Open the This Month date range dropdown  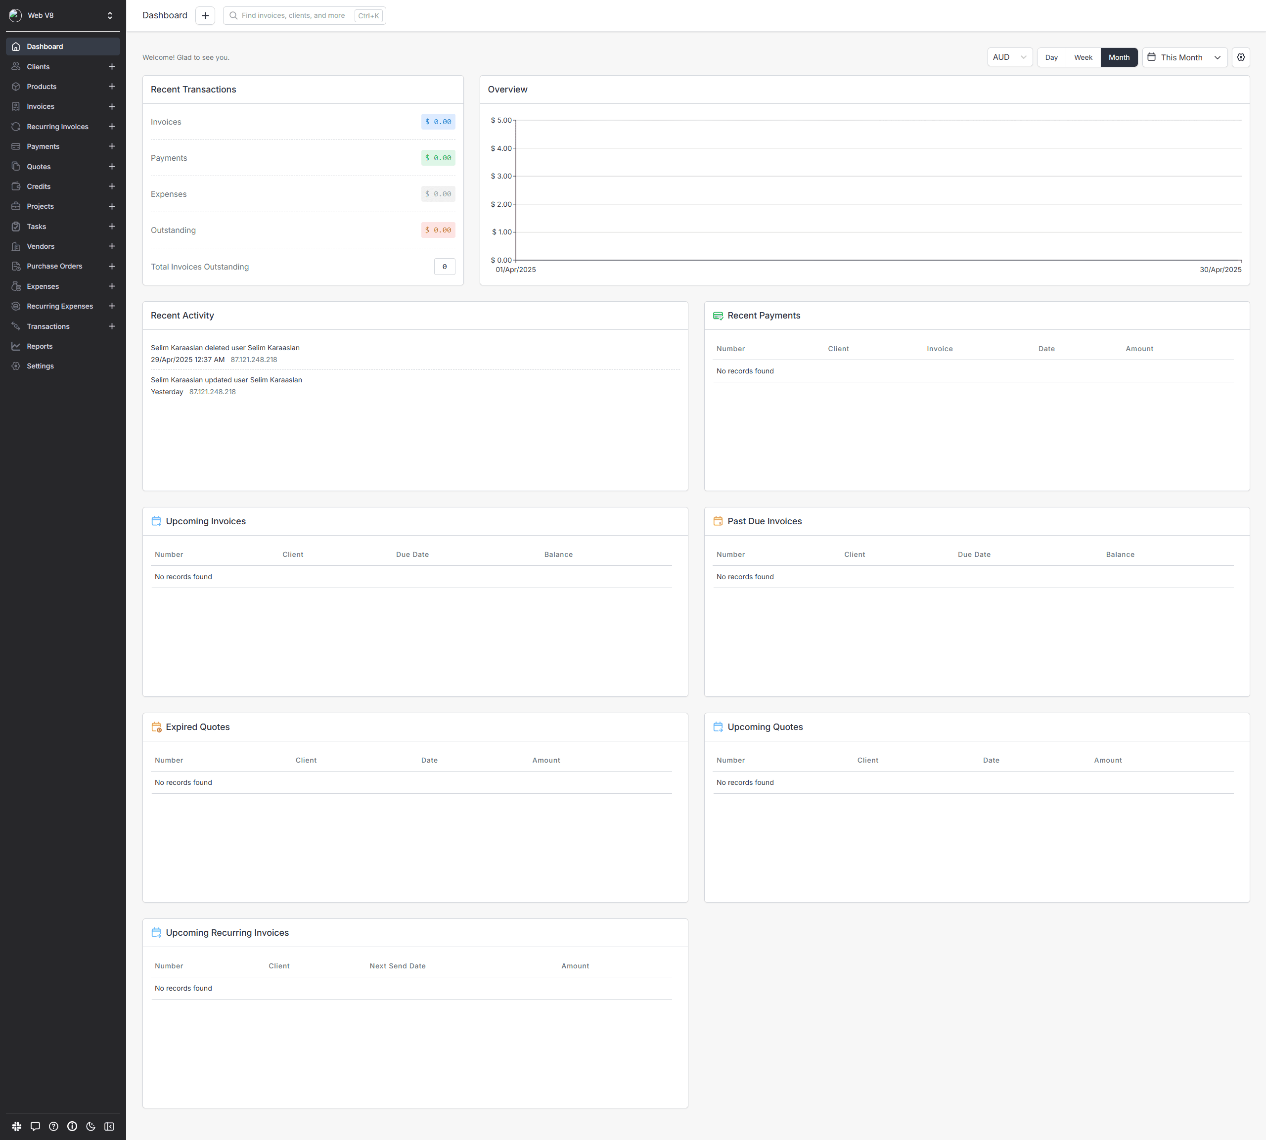1184,57
